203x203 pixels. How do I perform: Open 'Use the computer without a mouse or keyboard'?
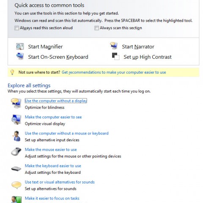[67, 133]
